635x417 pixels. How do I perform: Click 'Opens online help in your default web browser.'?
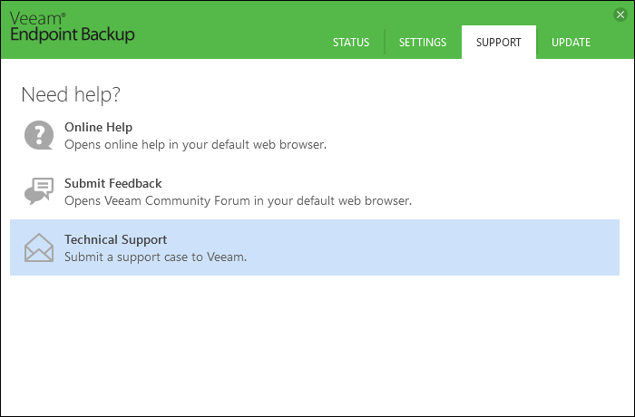(x=196, y=144)
